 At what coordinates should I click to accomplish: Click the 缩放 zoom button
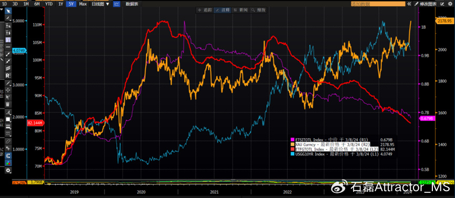[x=258, y=10]
